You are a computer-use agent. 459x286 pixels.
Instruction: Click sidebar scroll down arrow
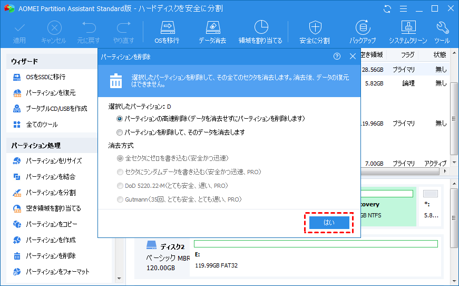click(x=119, y=279)
